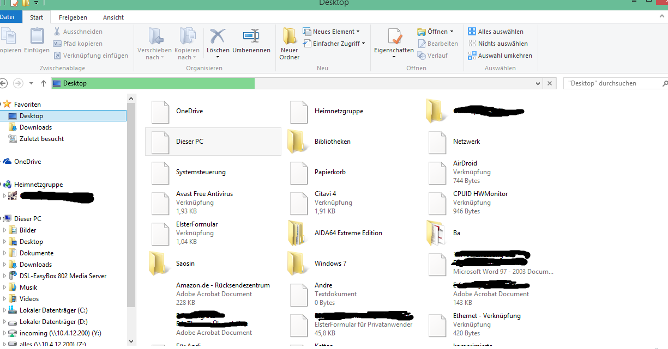Screen dimensions: 668x349
Task: Go up one folder level
Action: [x=44, y=83]
